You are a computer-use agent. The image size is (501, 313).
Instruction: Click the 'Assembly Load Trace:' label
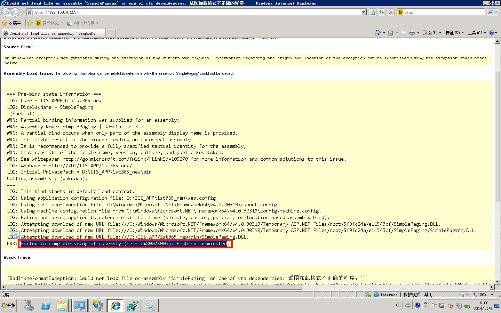(x=28, y=73)
